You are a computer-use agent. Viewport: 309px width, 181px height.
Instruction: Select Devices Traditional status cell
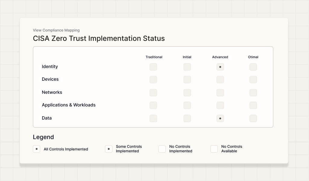(153, 80)
